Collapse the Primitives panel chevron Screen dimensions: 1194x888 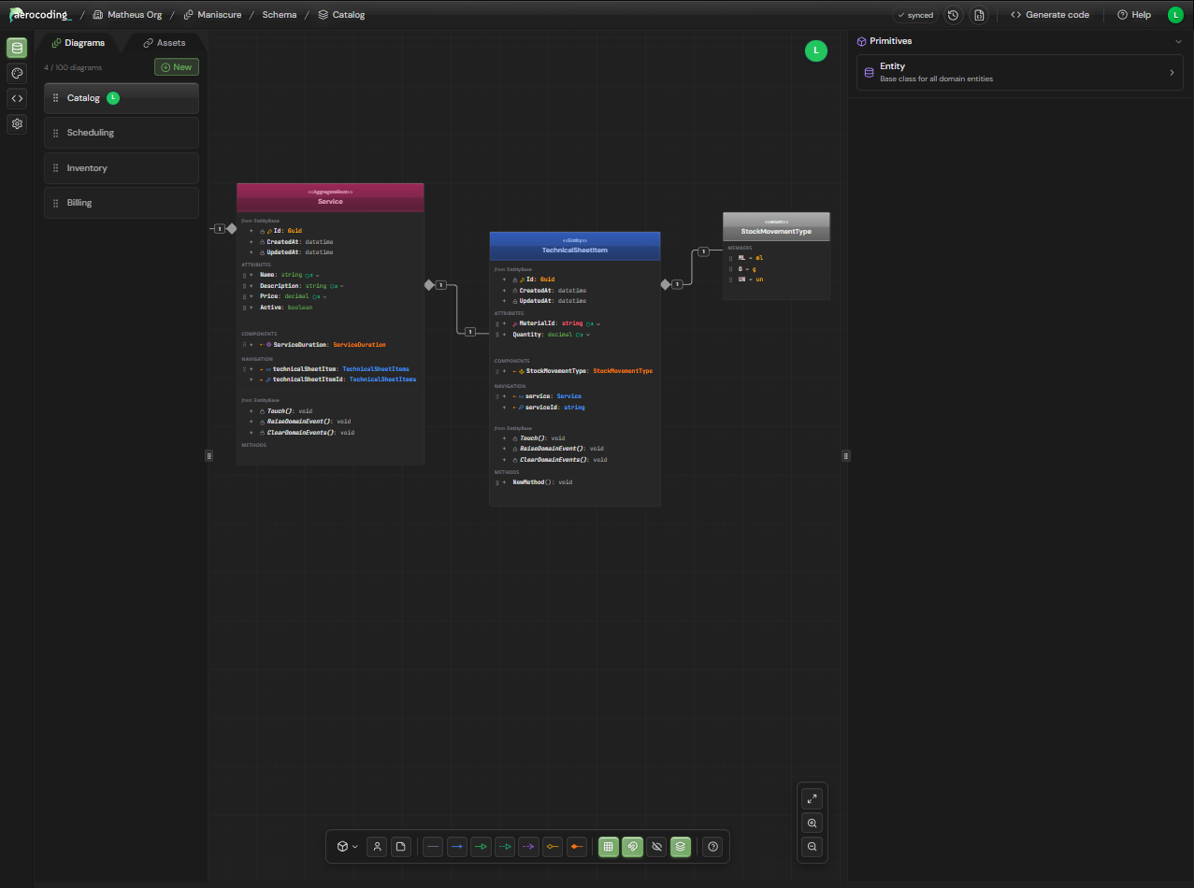point(1178,41)
